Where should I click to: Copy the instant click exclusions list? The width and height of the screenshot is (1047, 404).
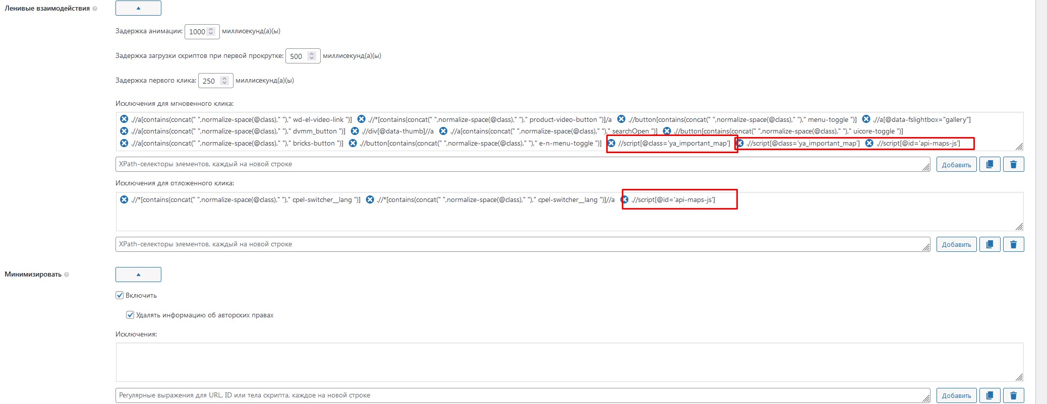(990, 165)
